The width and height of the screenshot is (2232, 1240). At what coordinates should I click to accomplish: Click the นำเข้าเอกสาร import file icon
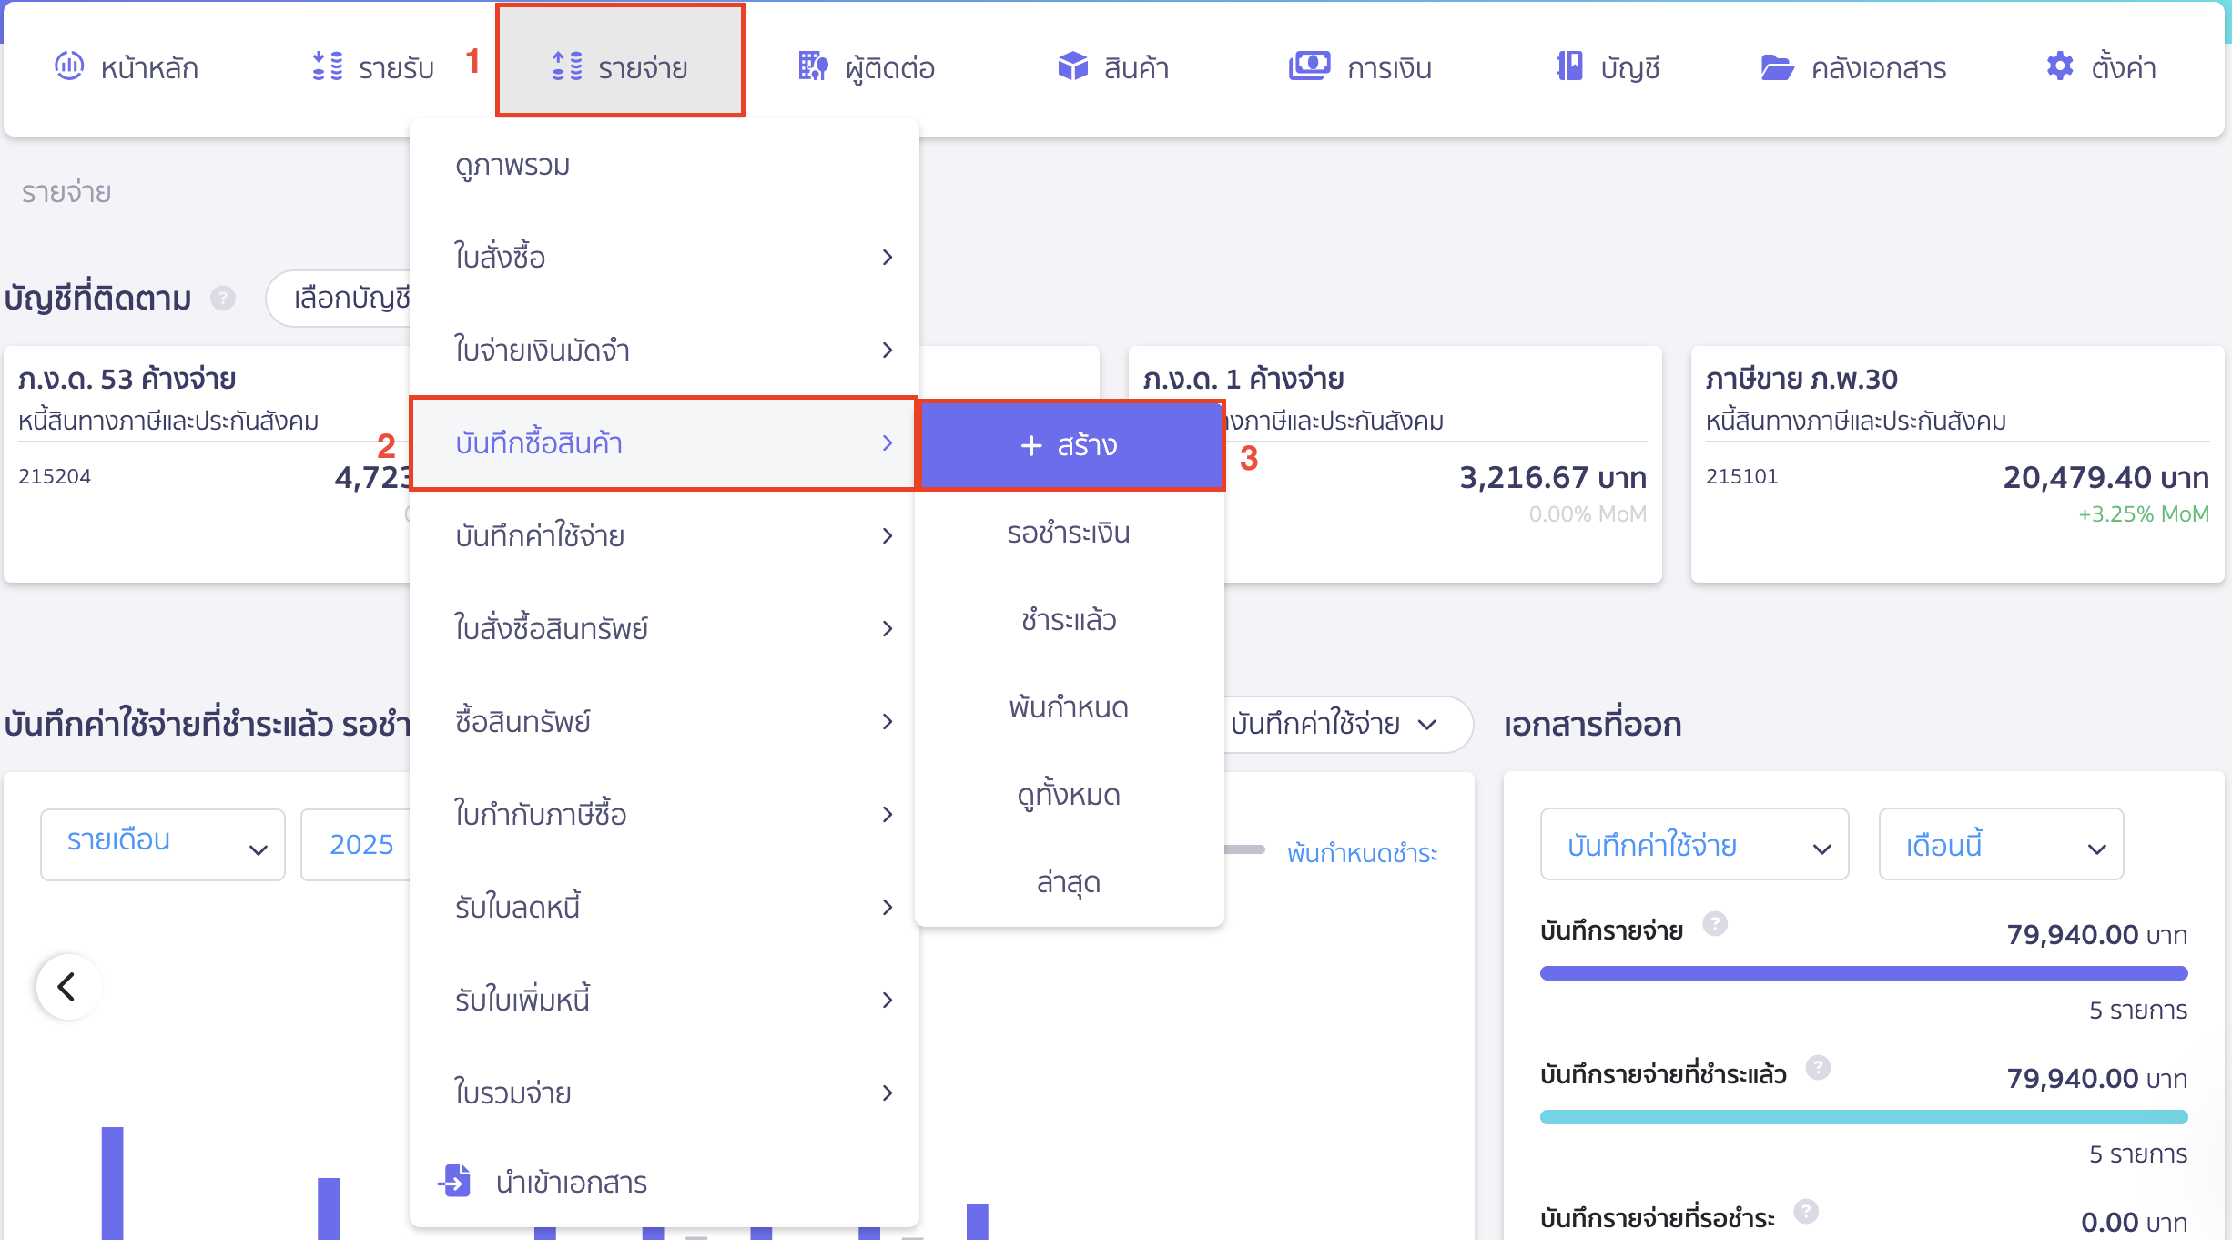[454, 1180]
